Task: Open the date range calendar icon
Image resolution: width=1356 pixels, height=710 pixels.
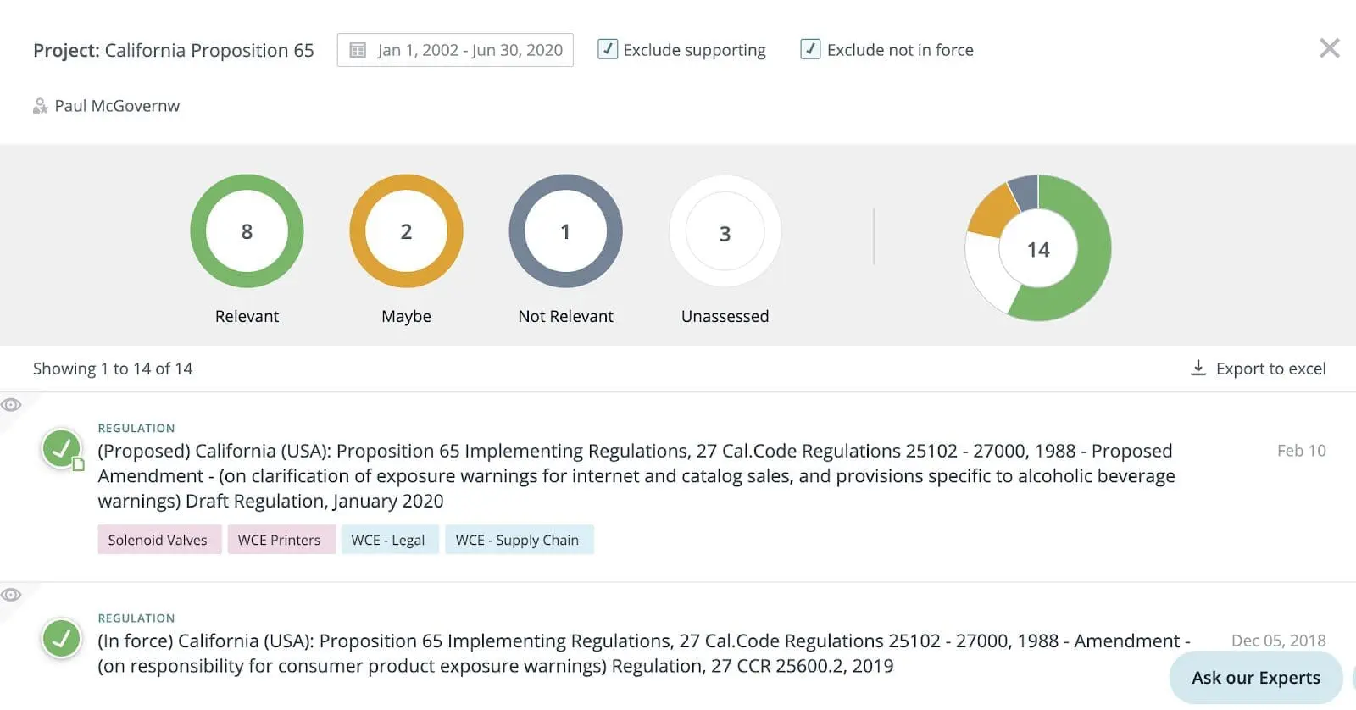Action: click(358, 50)
